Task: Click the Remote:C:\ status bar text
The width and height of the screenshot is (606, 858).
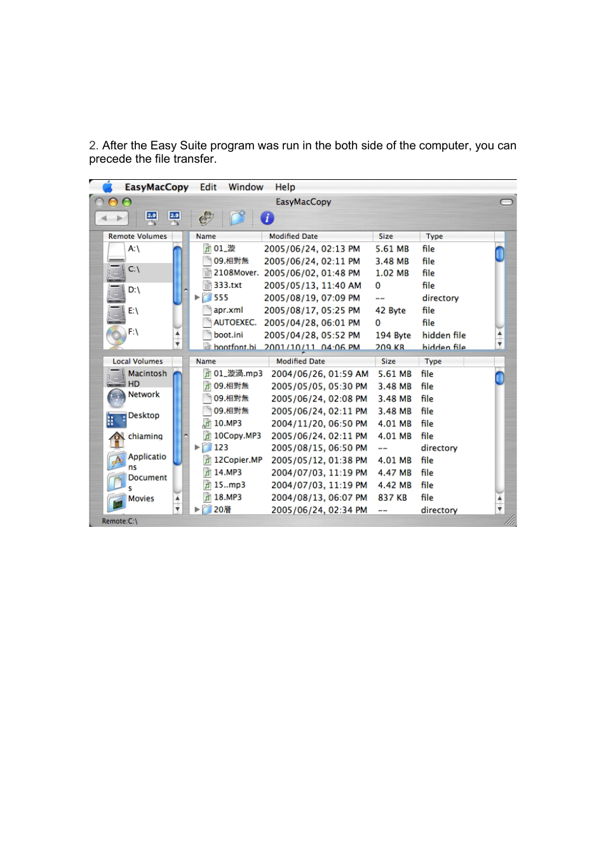Action: 119,521
